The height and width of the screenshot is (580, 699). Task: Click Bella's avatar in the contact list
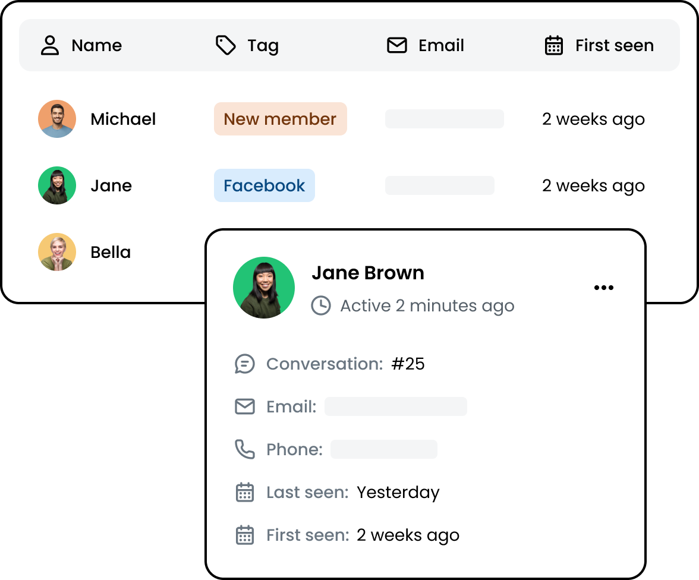[x=57, y=252]
